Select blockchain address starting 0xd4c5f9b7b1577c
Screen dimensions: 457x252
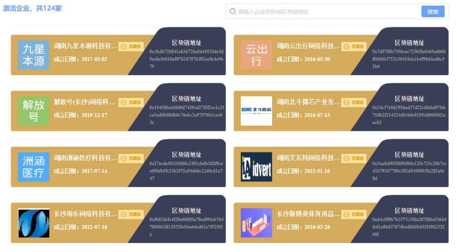pos(409,227)
